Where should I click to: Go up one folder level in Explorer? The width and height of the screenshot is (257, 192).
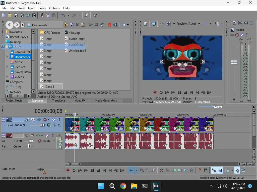pos(66,25)
